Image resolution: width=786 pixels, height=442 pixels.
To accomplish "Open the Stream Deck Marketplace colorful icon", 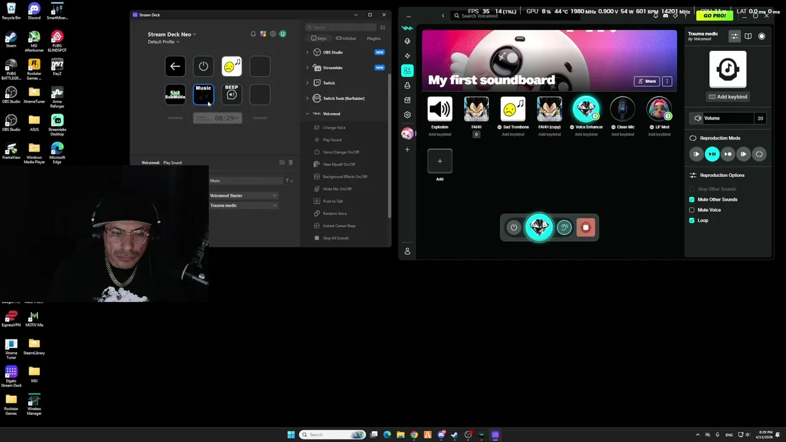I will [x=263, y=34].
